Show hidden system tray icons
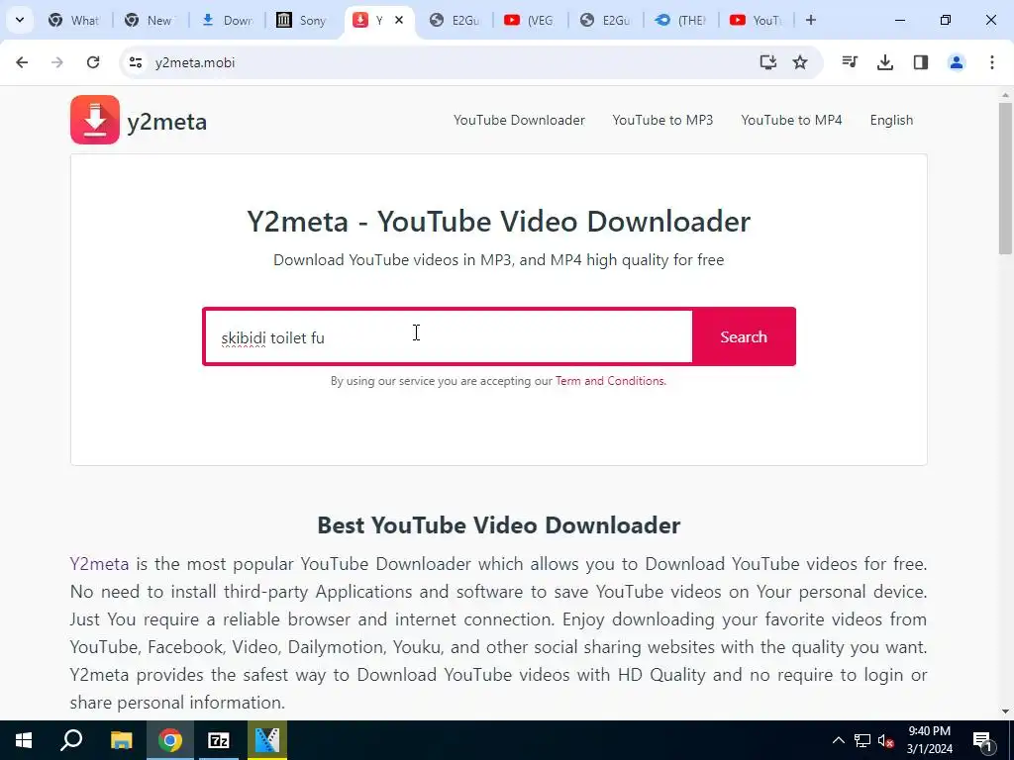Viewport: 1014px width, 760px height. (838, 740)
